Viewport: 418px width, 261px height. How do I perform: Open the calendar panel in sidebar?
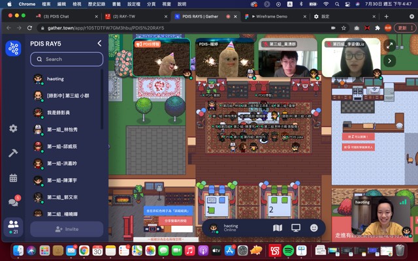pos(13,177)
